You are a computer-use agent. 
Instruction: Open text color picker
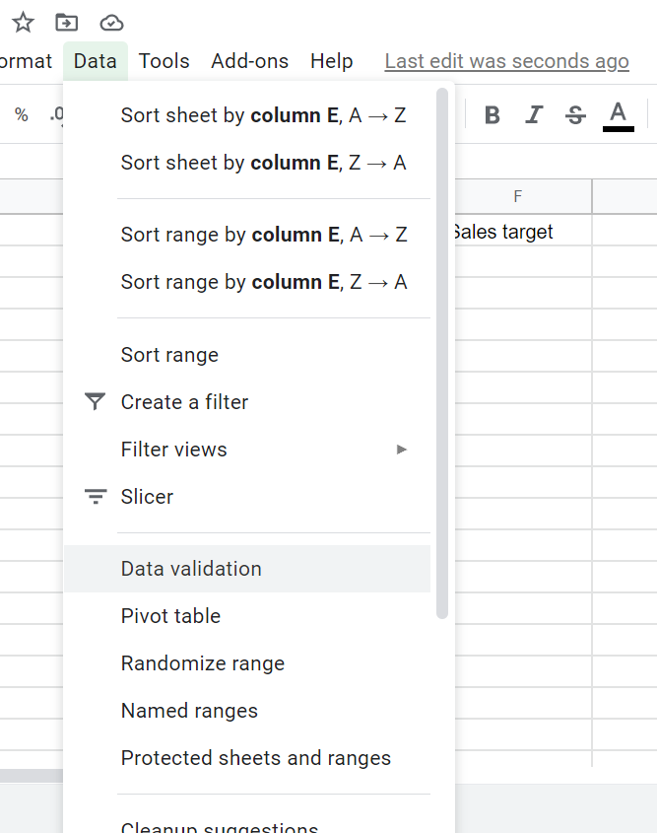point(618,115)
